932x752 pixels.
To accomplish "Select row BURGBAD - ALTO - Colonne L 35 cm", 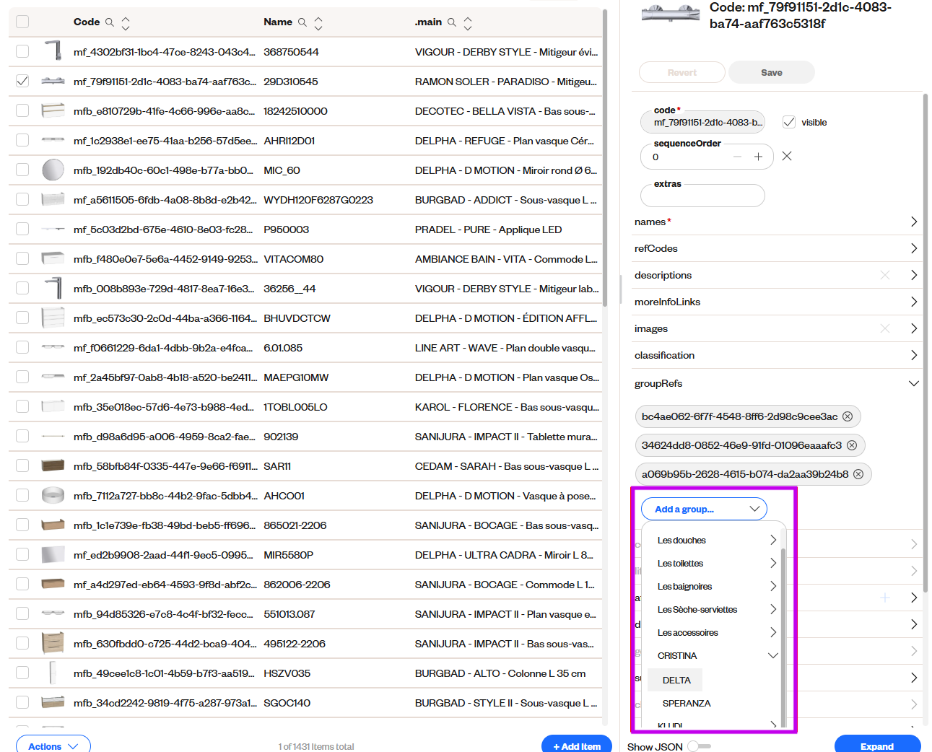I will [x=305, y=673].
